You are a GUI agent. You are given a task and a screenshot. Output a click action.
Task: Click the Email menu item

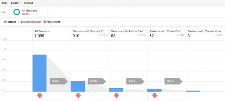[4, 3]
